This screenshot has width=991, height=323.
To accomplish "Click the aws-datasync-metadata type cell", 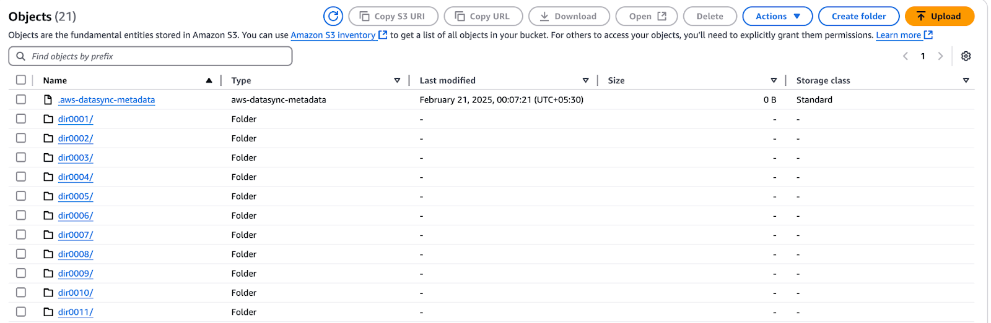I will pos(278,99).
